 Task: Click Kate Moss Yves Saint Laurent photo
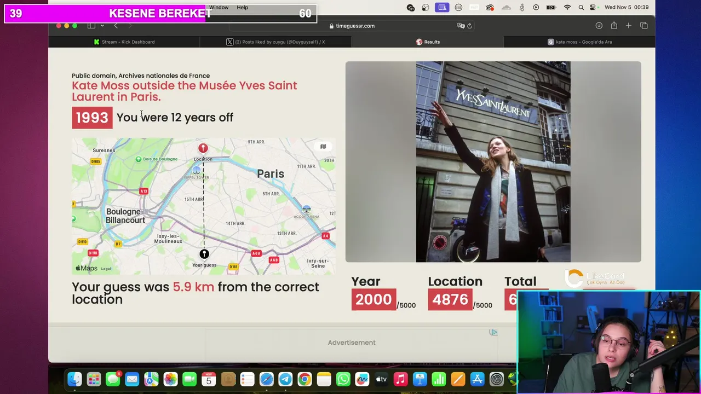pyautogui.click(x=493, y=161)
